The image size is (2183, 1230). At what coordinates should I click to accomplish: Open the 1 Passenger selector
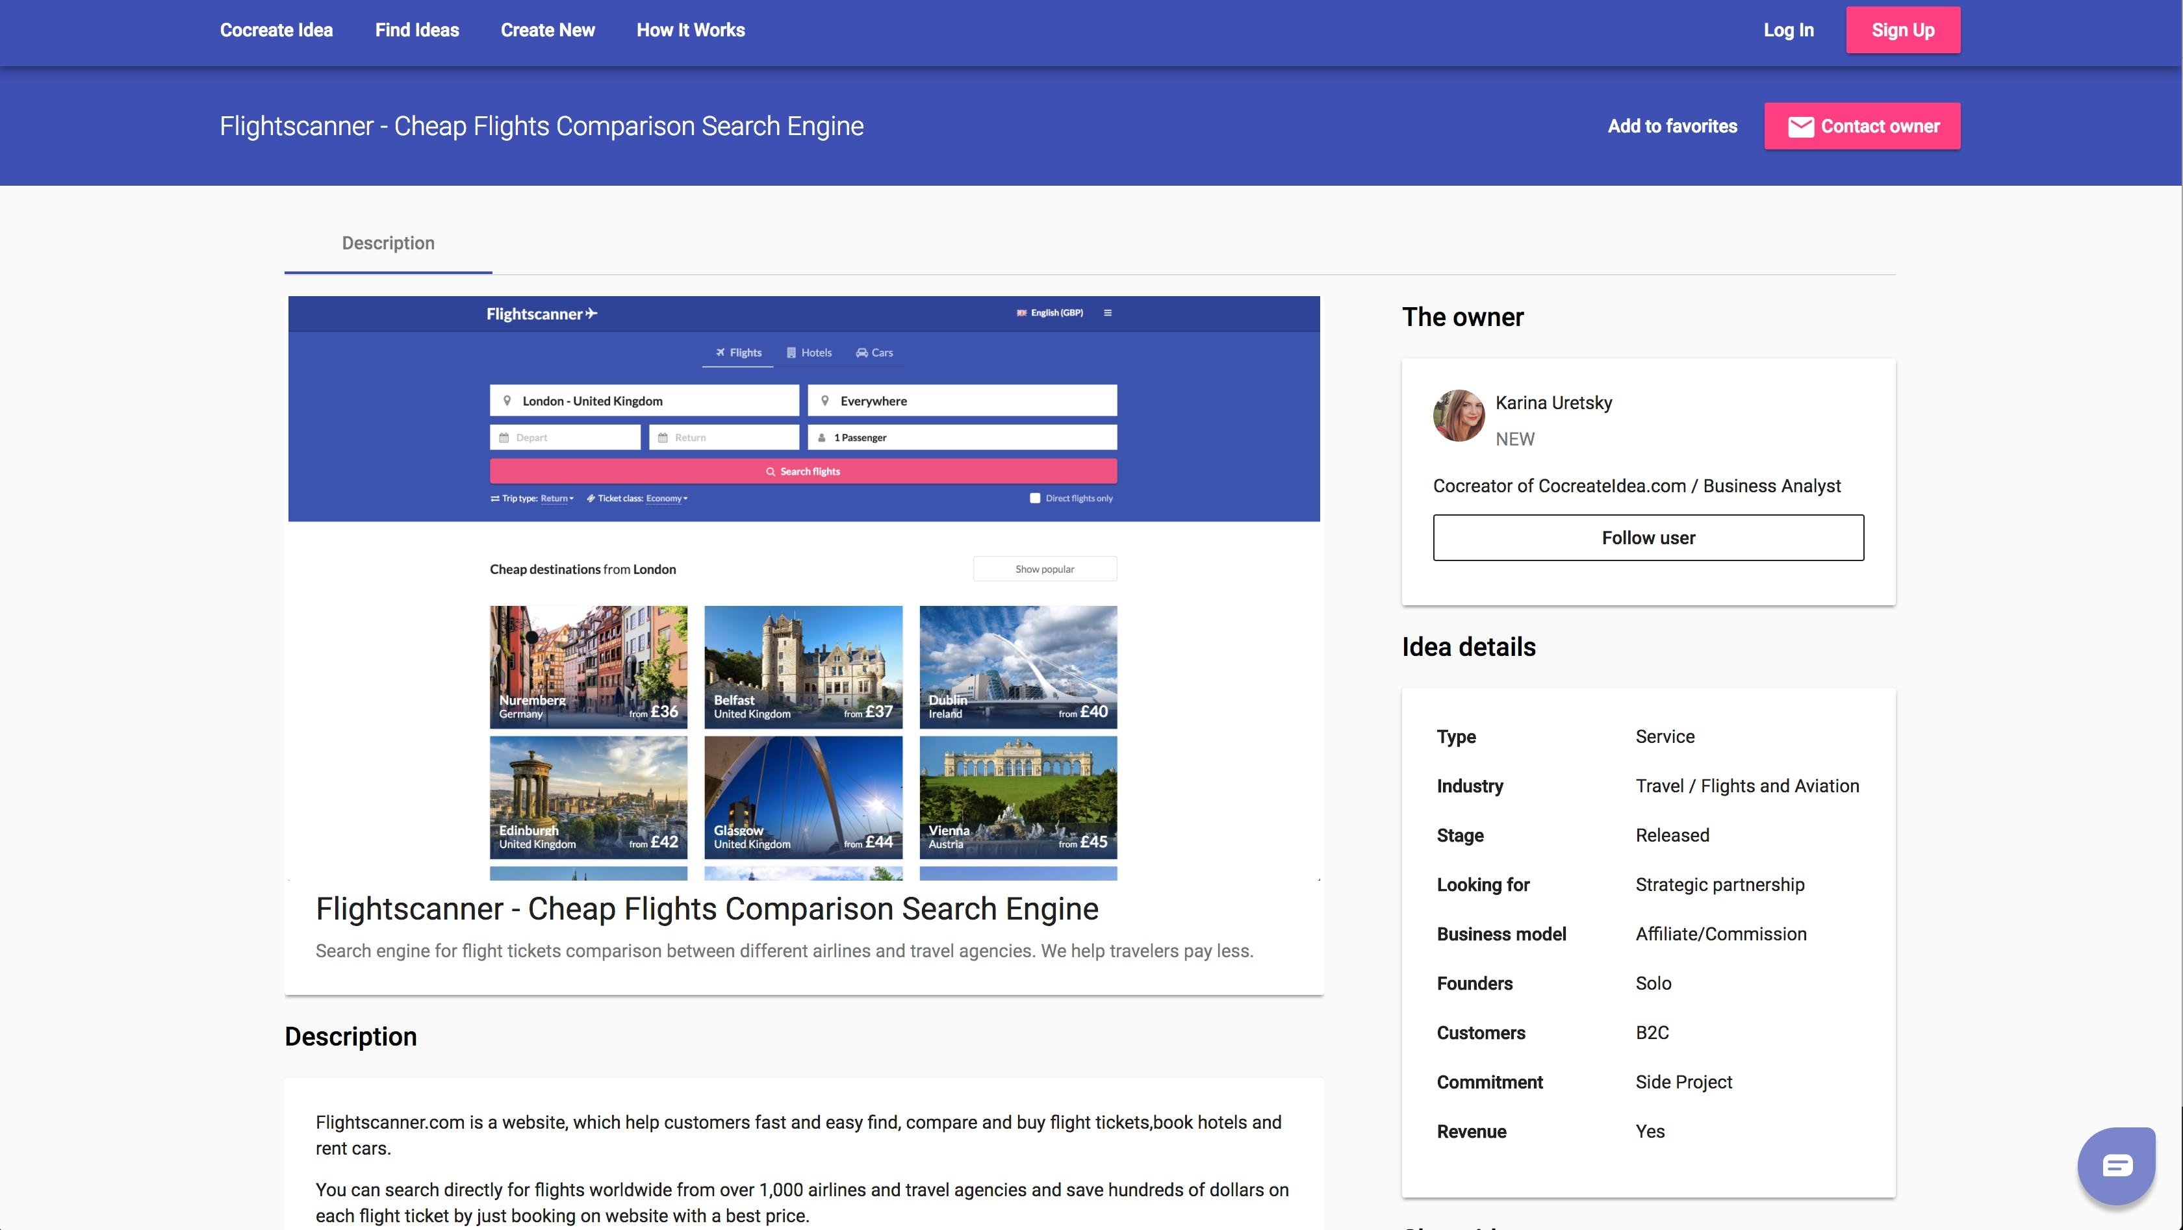pyautogui.click(x=962, y=437)
